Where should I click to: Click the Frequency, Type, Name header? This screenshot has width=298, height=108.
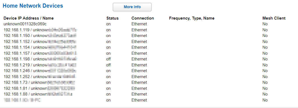[192, 18]
